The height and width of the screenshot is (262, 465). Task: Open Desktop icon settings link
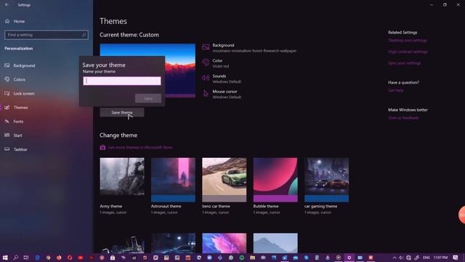[x=408, y=41]
